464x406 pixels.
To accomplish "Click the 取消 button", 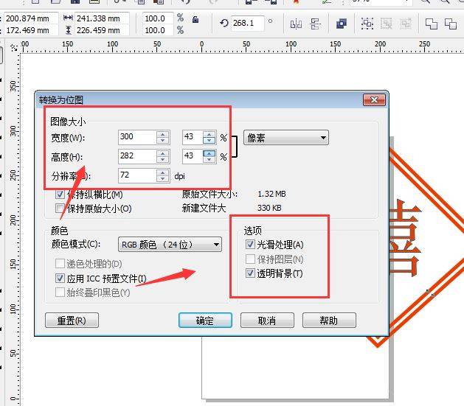I will (267, 321).
